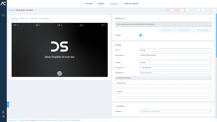The width and height of the screenshot is (217, 122).
Task: Click the Projekte breadcrumb link
Action: coord(11,10)
